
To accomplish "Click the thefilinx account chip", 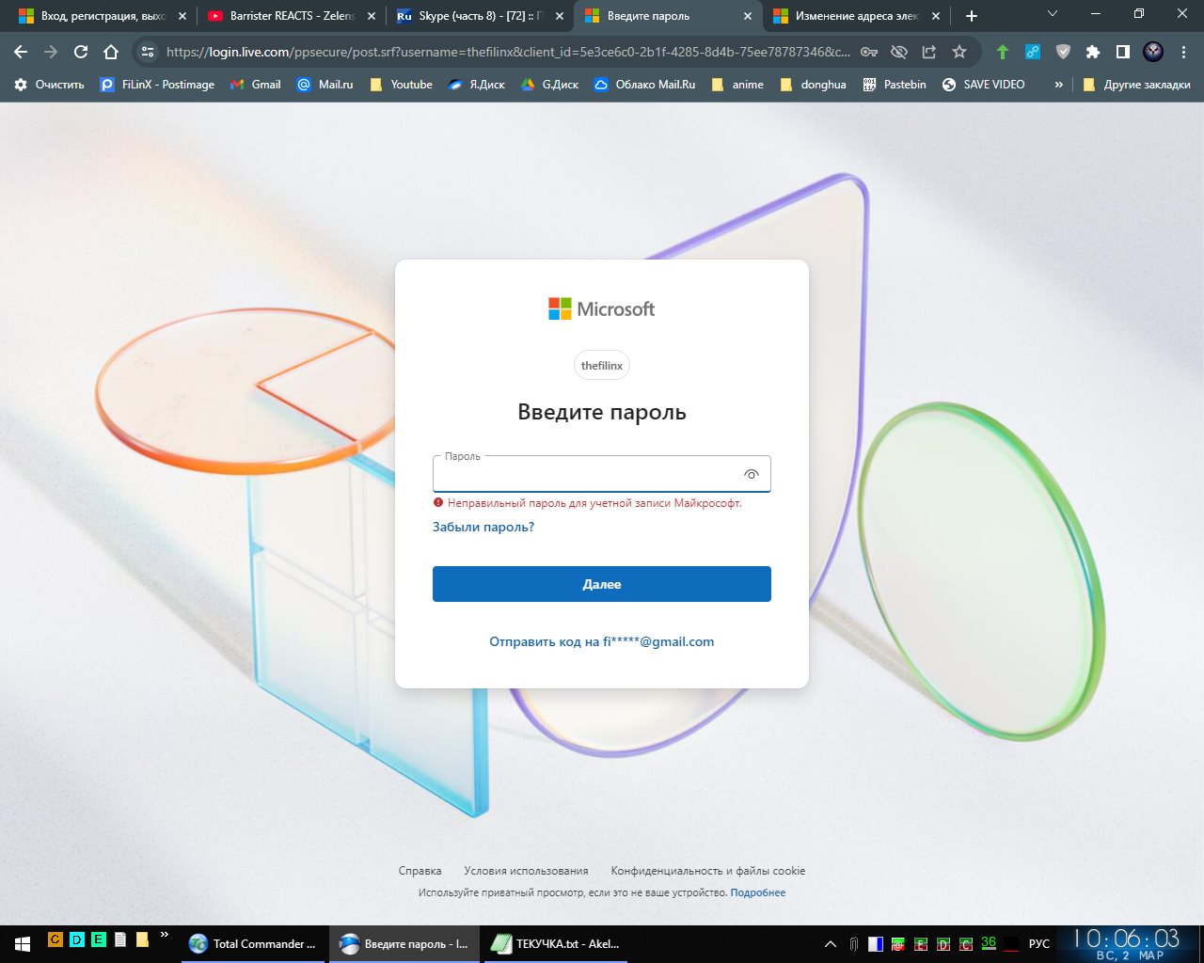I will [x=602, y=365].
